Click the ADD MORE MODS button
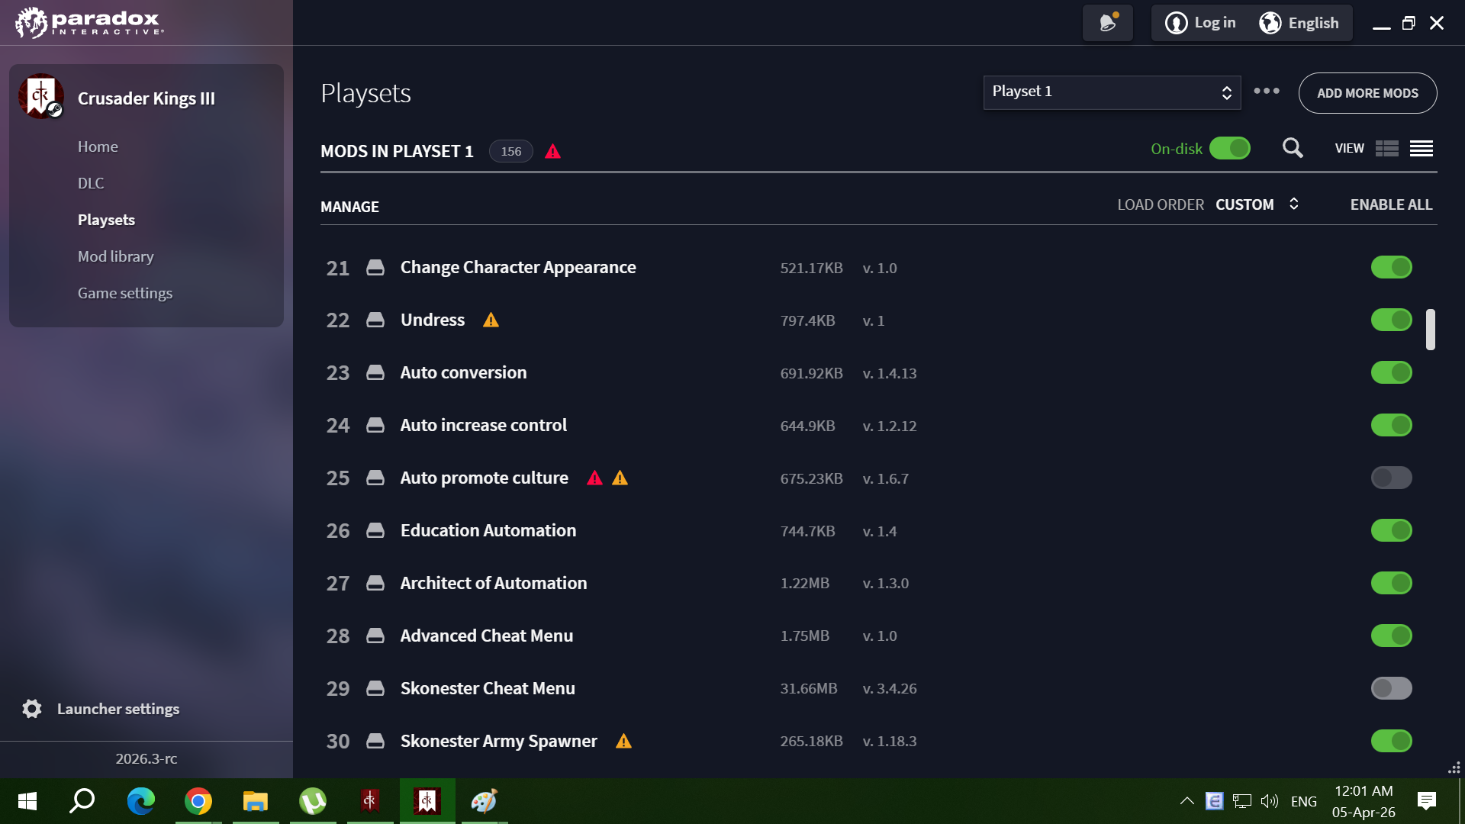 [1367, 93]
